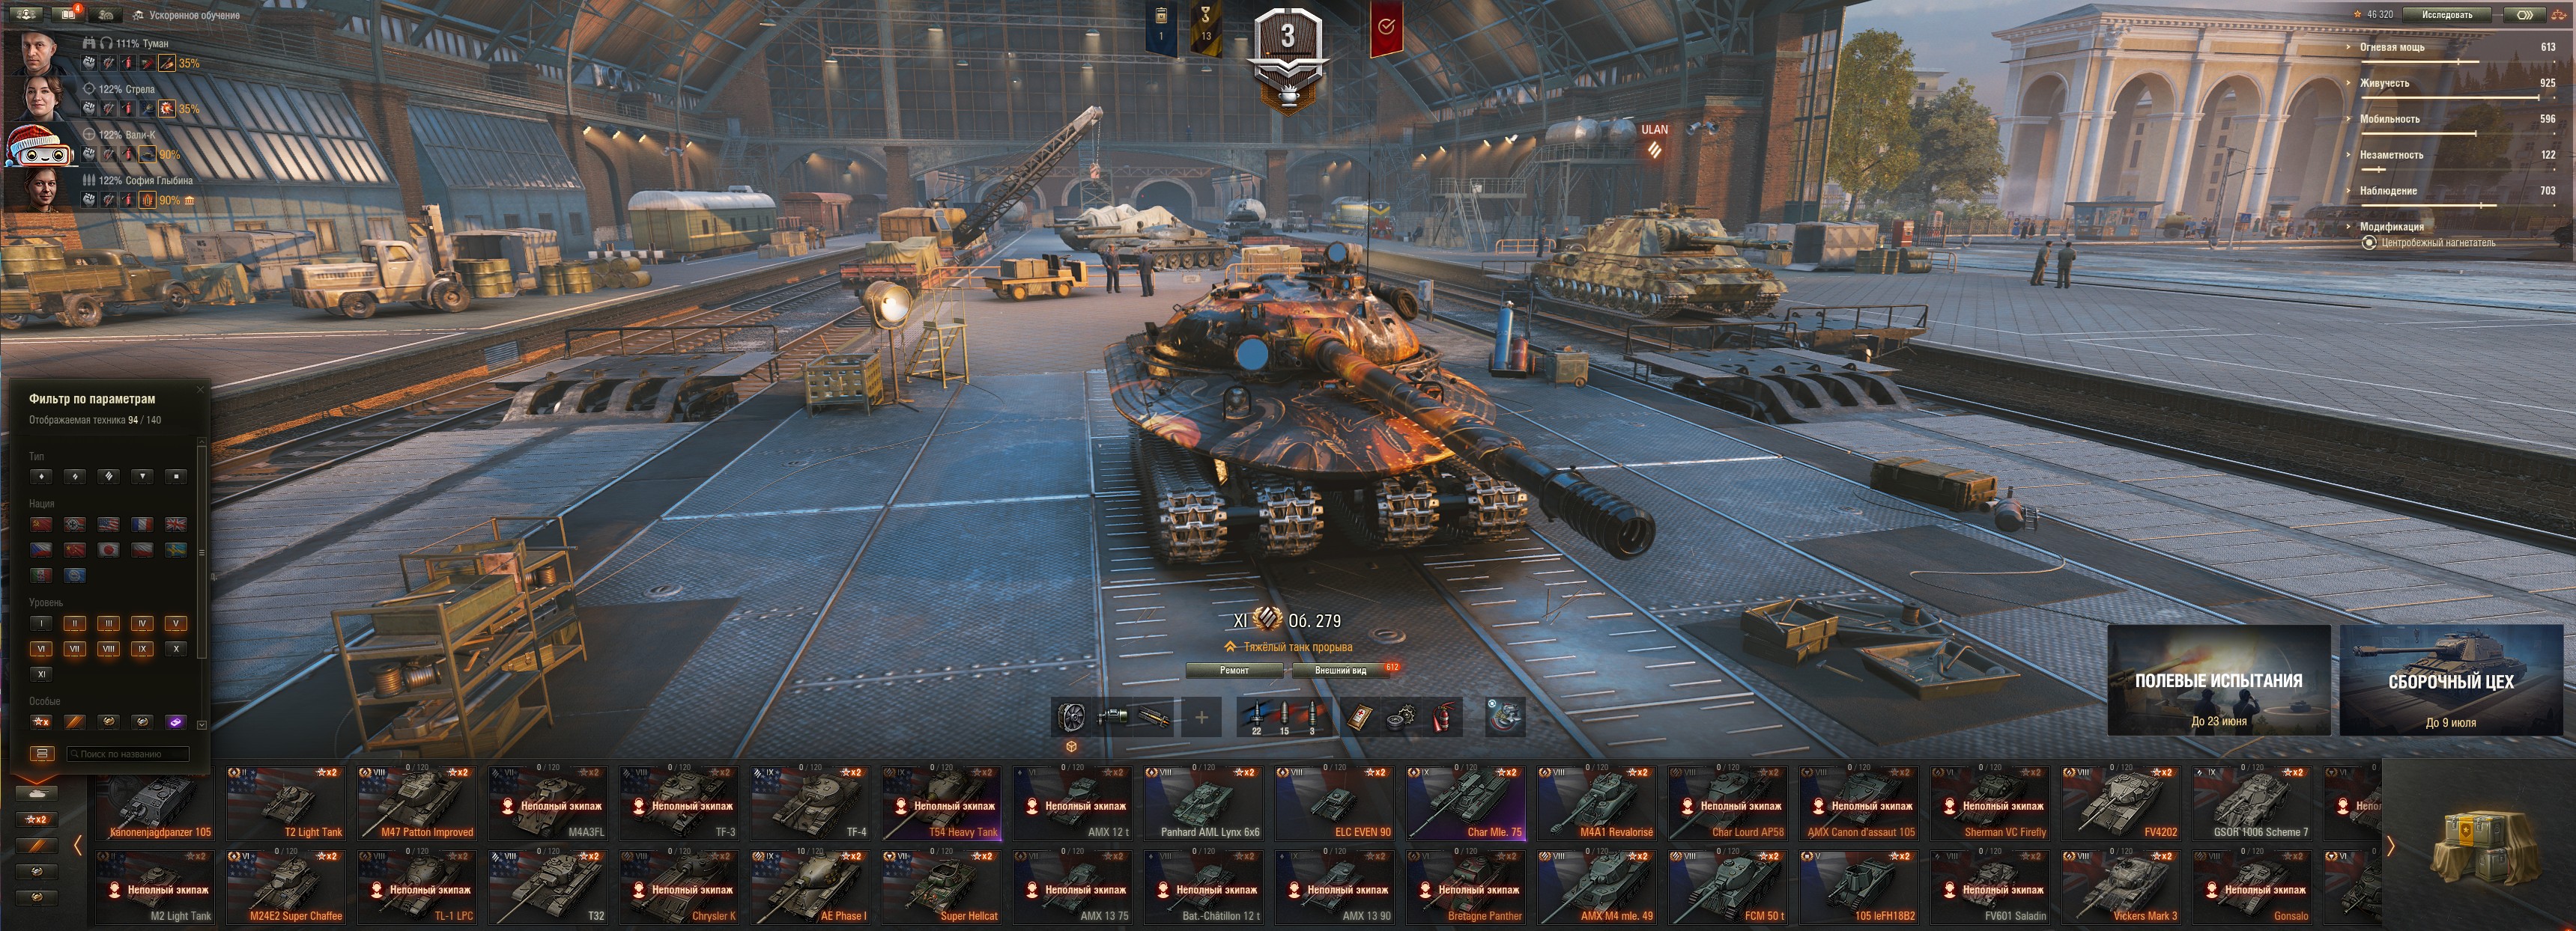
Task: Open the ventilation equipment slot
Action: coord(1071,716)
